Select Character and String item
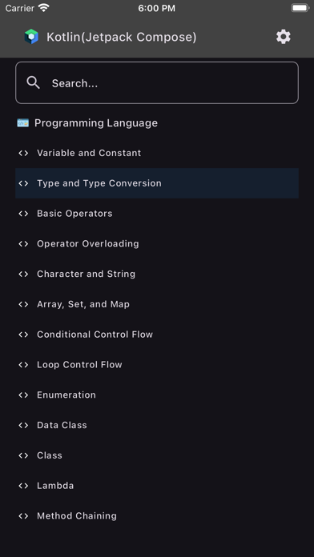Image resolution: width=314 pixels, height=557 pixels. 157,274
